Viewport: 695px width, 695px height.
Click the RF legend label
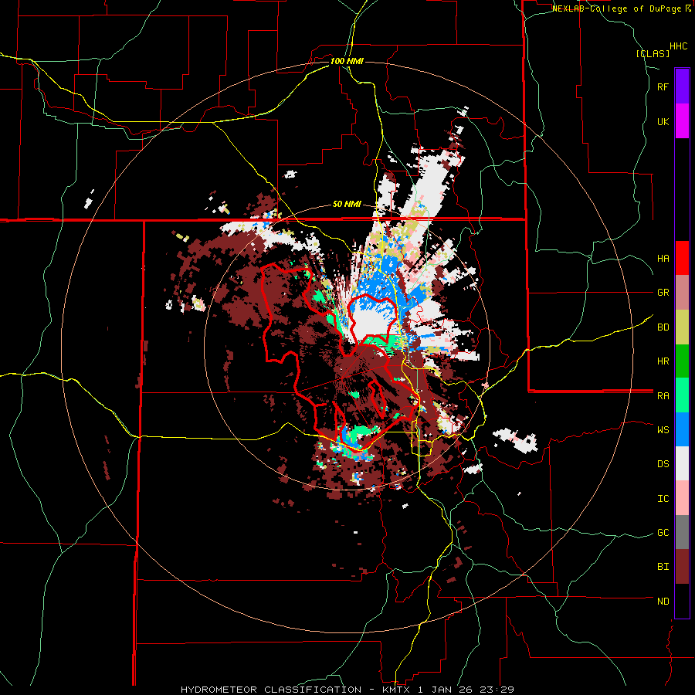coord(663,86)
